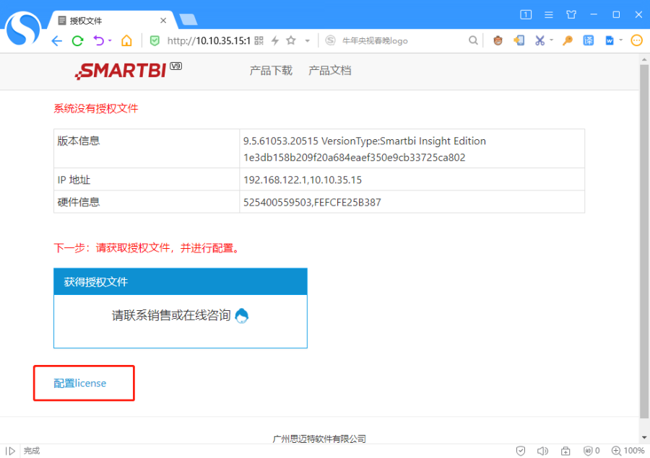Click the status bar plus-box icon
Image resolution: width=650 pixels, height=458 pixels.
[x=565, y=451]
